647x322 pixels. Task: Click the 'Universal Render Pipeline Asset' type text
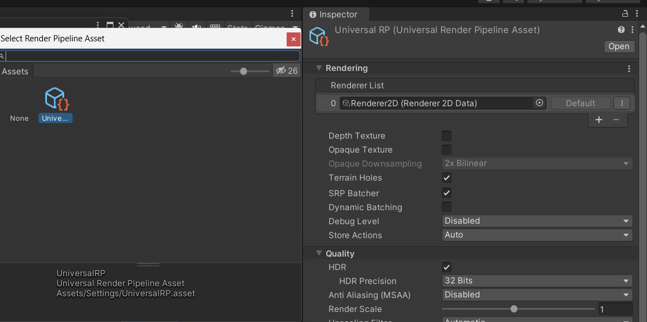tap(121, 283)
